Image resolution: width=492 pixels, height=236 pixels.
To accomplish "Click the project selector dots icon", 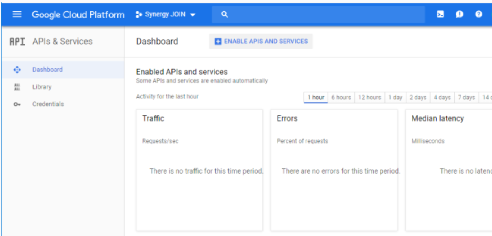I will 138,14.
